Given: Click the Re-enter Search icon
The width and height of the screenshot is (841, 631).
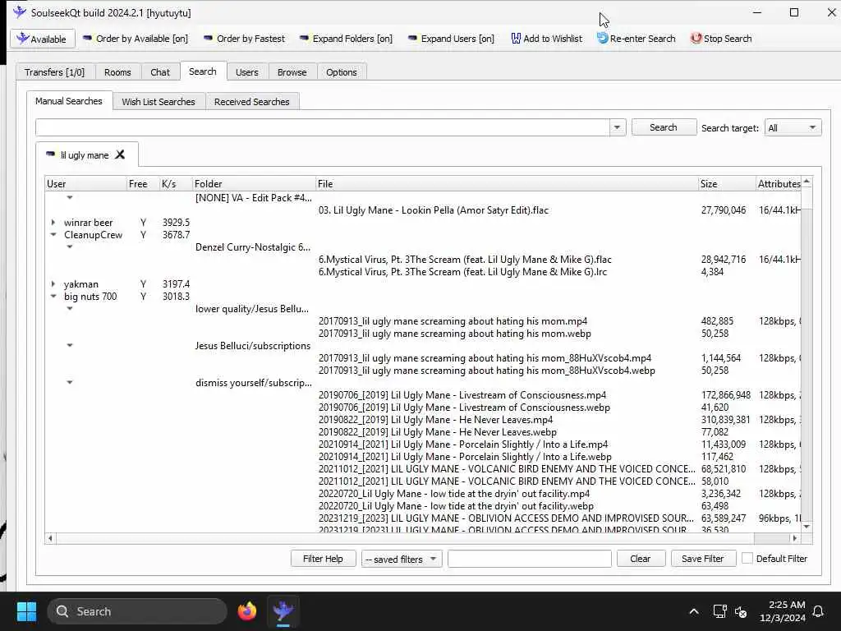Looking at the screenshot, I should (602, 39).
